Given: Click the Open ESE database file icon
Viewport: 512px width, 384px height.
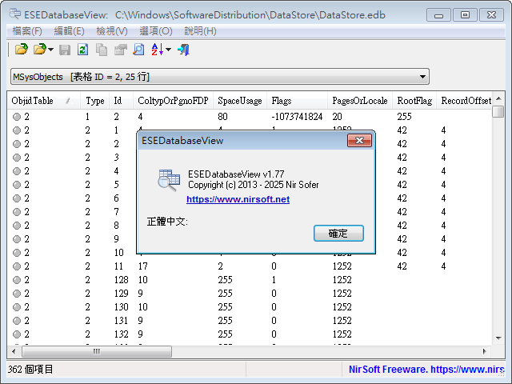Looking at the screenshot, I should click(x=22, y=50).
